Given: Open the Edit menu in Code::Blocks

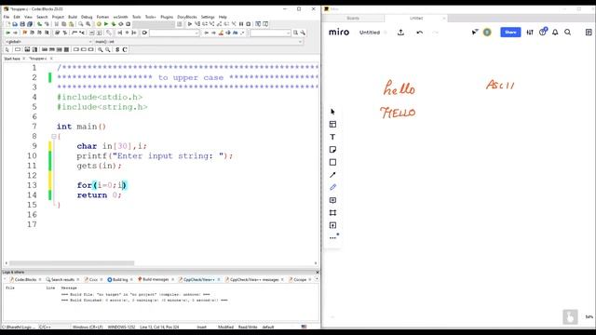Looking at the screenshot, I should 17,17.
